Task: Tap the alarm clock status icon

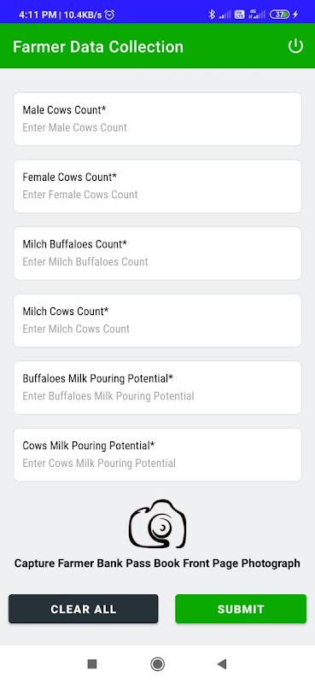Action: click(x=110, y=15)
